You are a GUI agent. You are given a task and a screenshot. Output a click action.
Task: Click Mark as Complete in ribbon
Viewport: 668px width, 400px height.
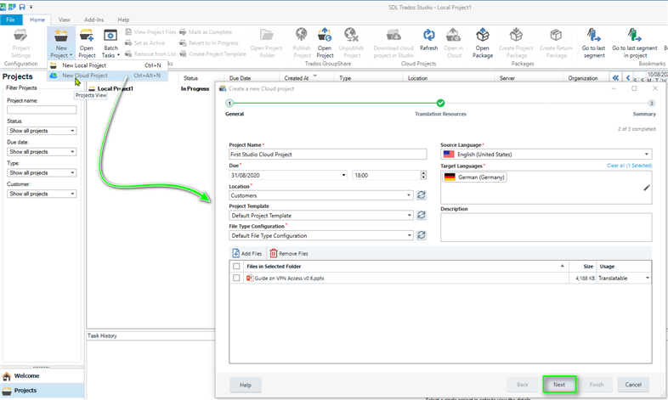coord(206,32)
